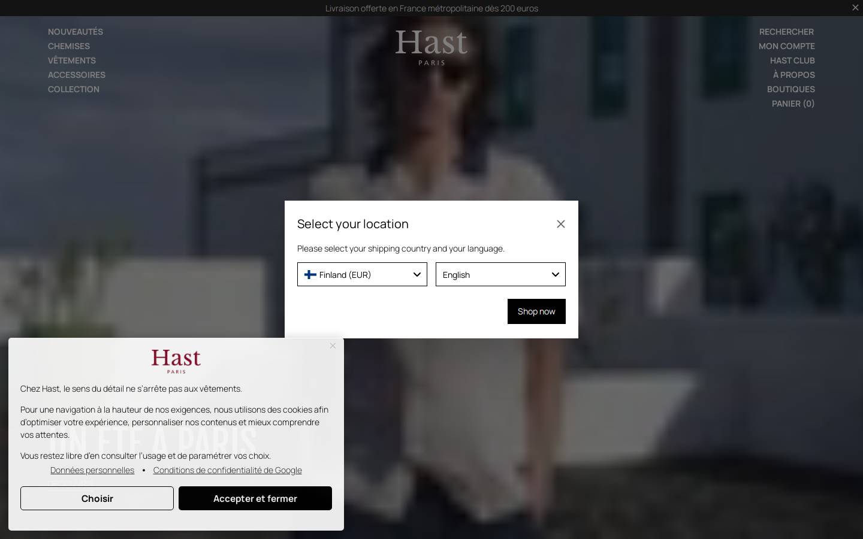Open the Collection menu
Screen dimensions: 863x539
point(74,89)
